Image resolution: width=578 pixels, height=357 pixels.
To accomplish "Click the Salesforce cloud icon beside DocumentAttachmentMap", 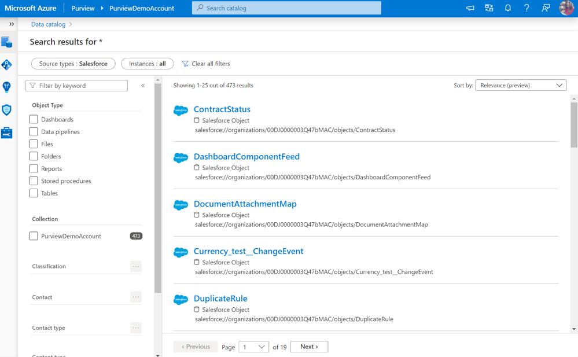I will pos(181,205).
